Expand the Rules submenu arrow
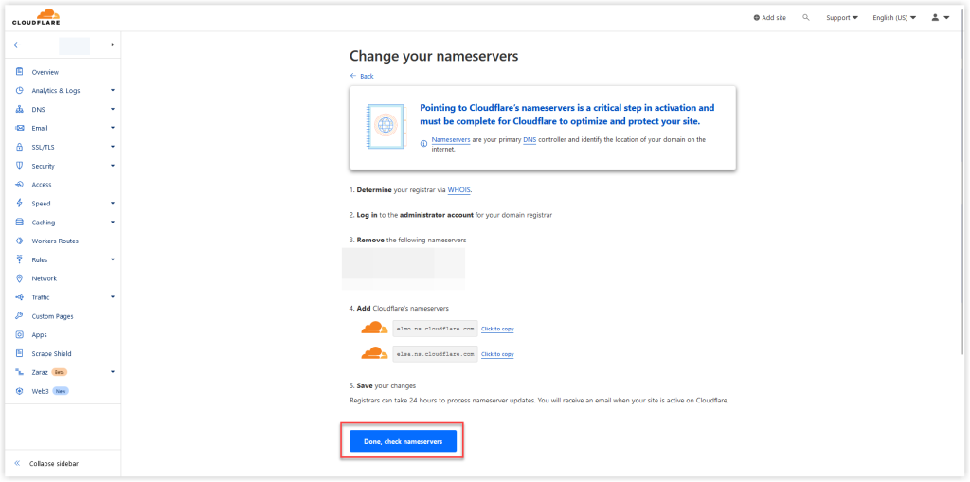The height and width of the screenshot is (482, 970). (x=113, y=259)
